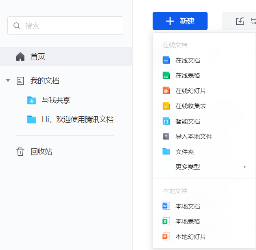Click the import icon button beside 新建
The height and width of the screenshot is (250, 256).
tap(240, 21)
